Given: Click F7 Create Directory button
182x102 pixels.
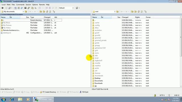Looking at the screenshot, I should pos(48,92).
